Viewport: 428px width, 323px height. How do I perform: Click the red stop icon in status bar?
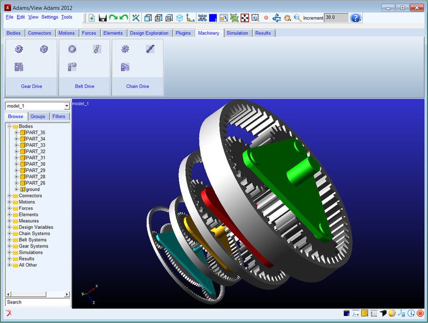point(420,313)
